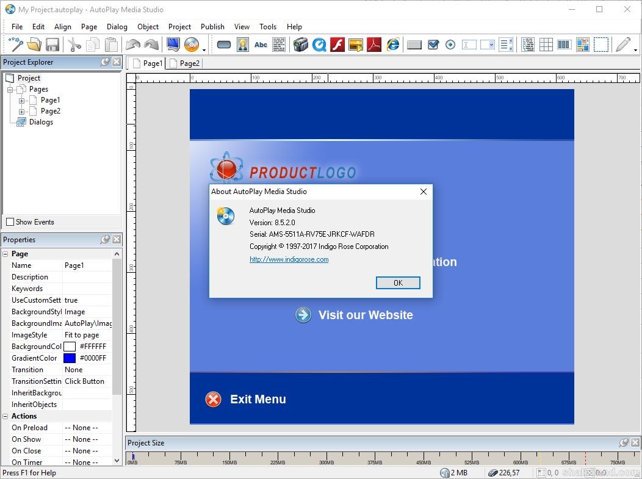Screen dimensions: 642x479
Task: Add an xButton object (gray rectangle)
Action: coord(414,44)
